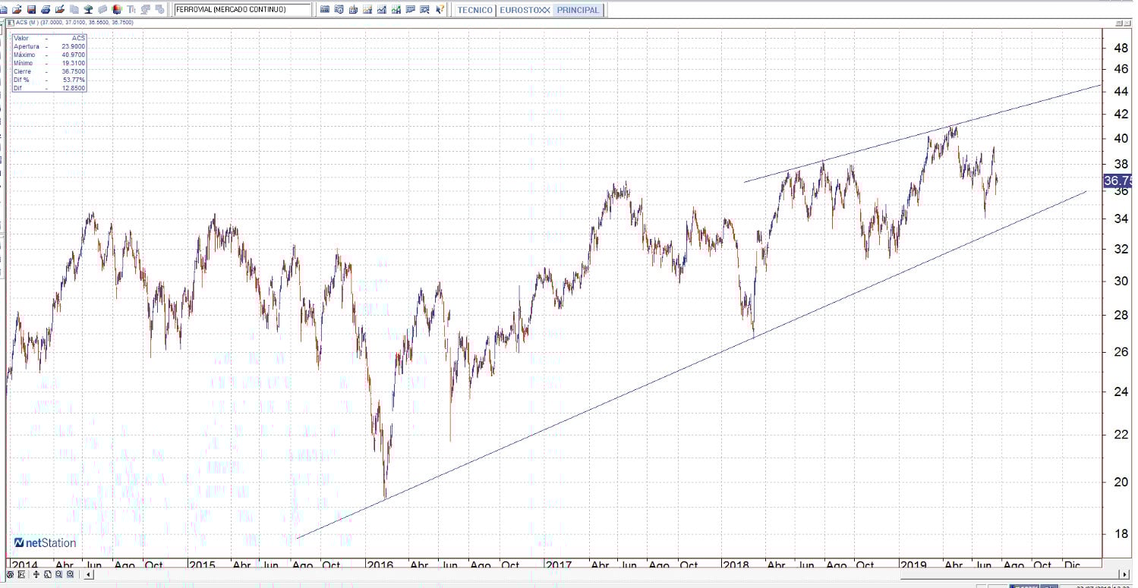The width and height of the screenshot is (1138, 588).
Task: Click the first icon right of the FERROVIAL field
Action: 325,10
